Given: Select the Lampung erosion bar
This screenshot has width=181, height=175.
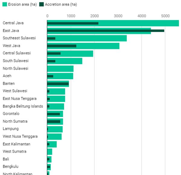Looking at the screenshot, I should coord(56,129).
